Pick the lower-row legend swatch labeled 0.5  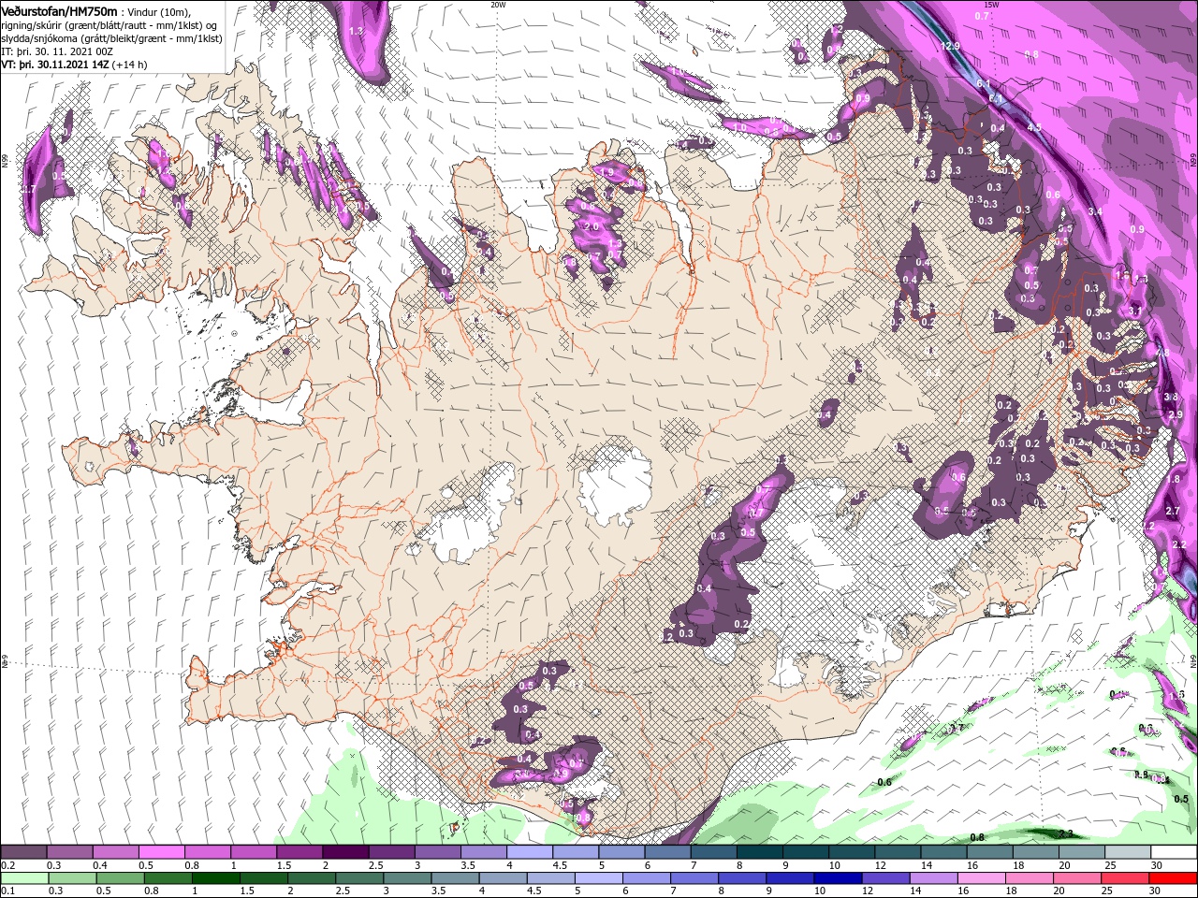(120, 877)
